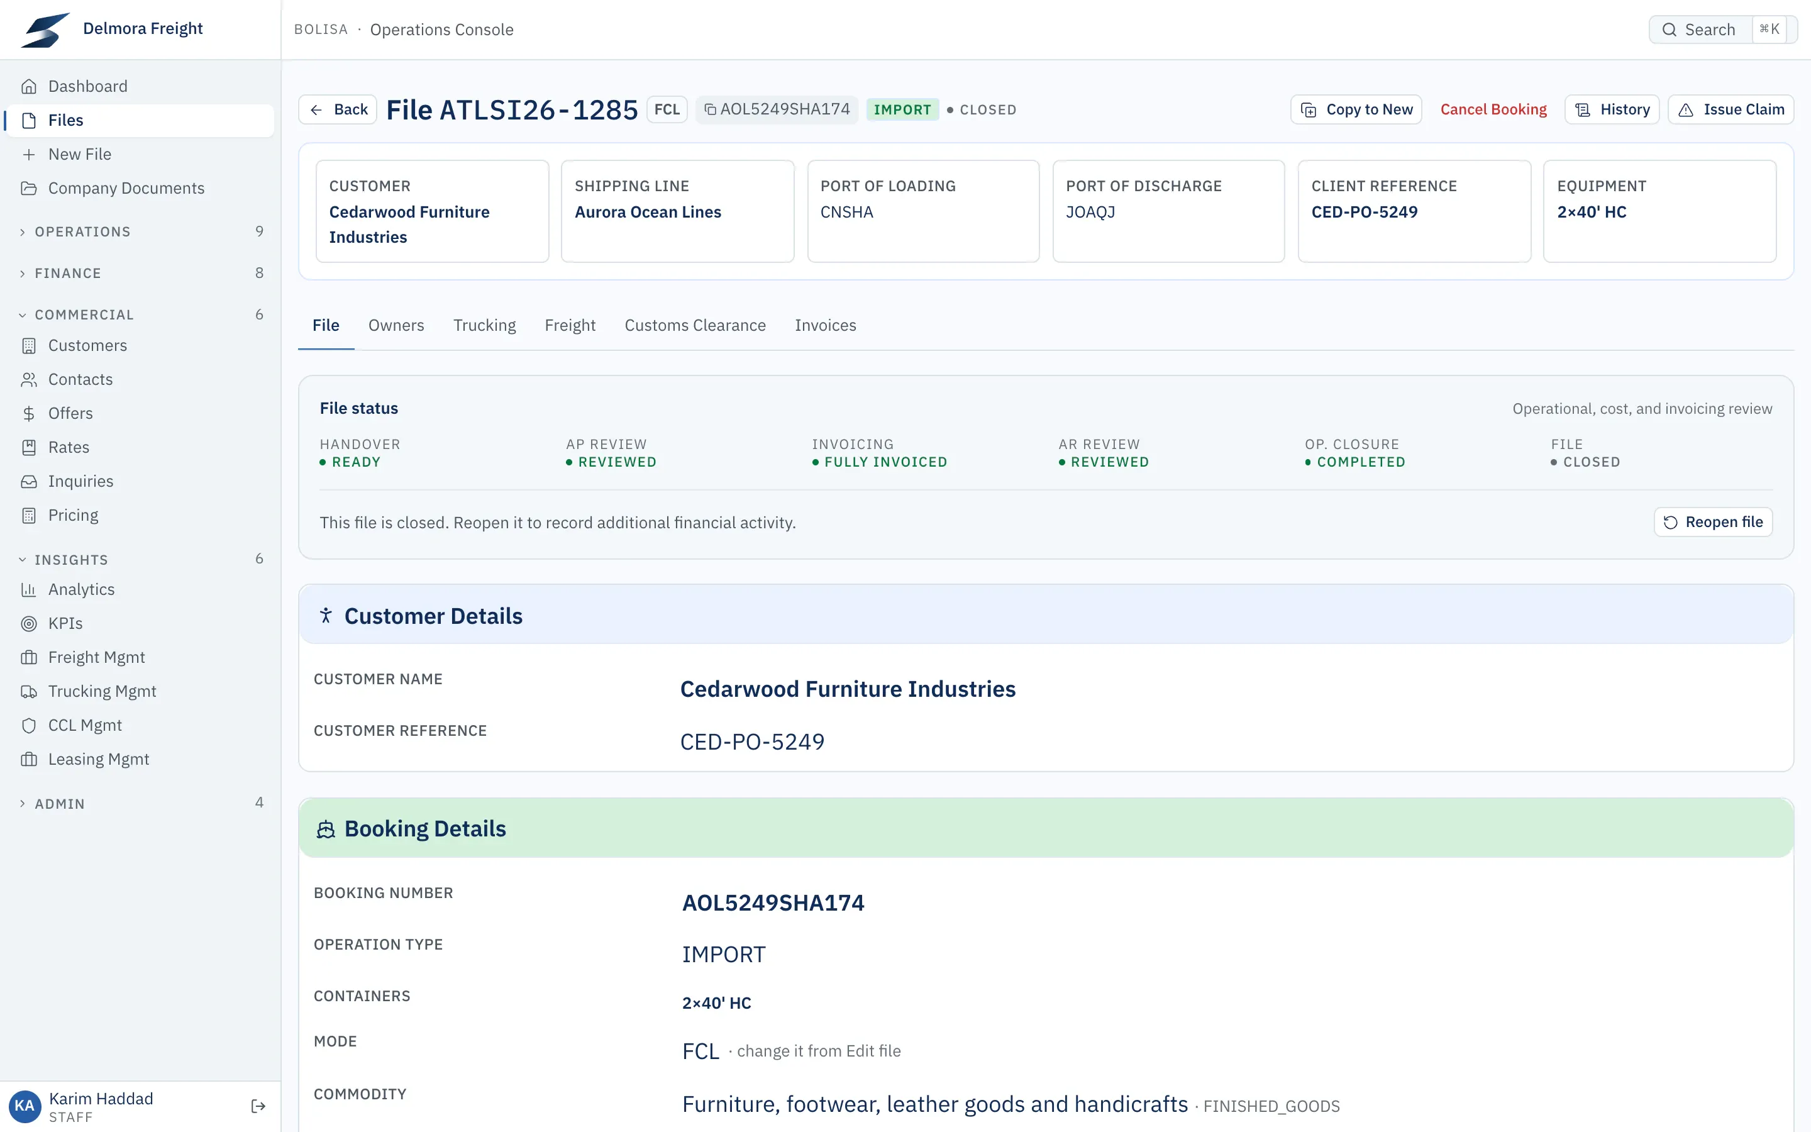Go back with the Back button
The image size is (1811, 1132).
coord(338,110)
